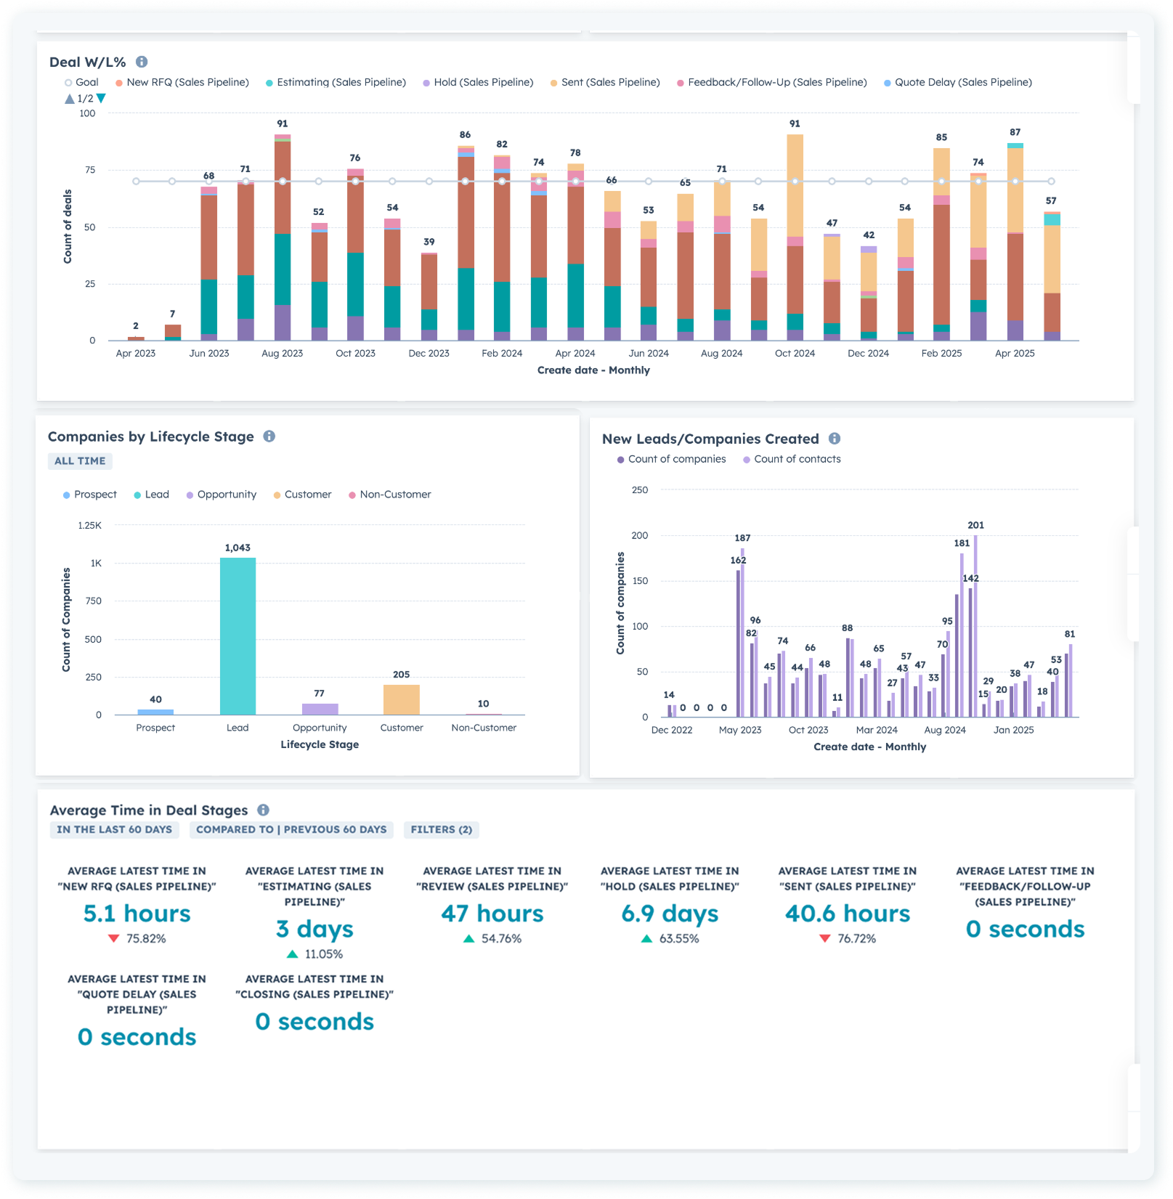Go to previous legend page with up arrow

pyautogui.click(x=70, y=99)
